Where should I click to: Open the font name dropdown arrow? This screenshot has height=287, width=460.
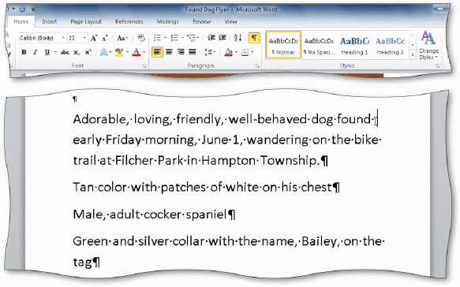coord(63,38)
